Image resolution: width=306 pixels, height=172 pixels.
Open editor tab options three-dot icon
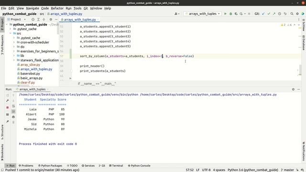[298, 19]
